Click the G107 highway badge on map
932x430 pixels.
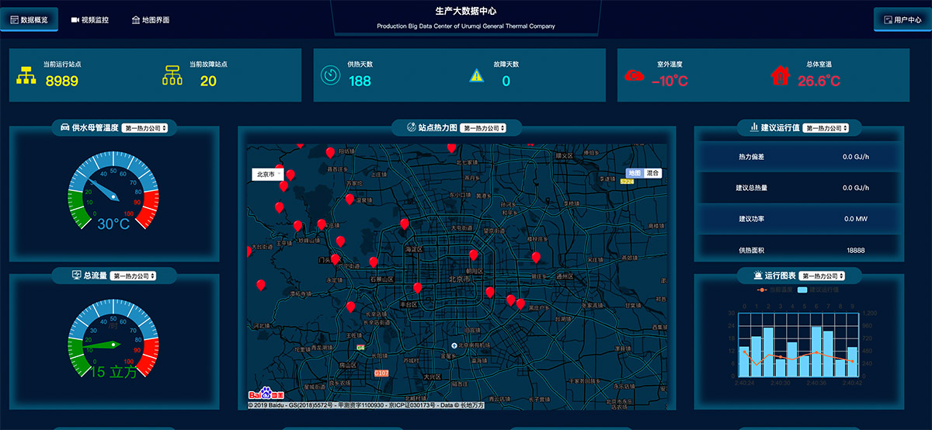coord(381,373)
